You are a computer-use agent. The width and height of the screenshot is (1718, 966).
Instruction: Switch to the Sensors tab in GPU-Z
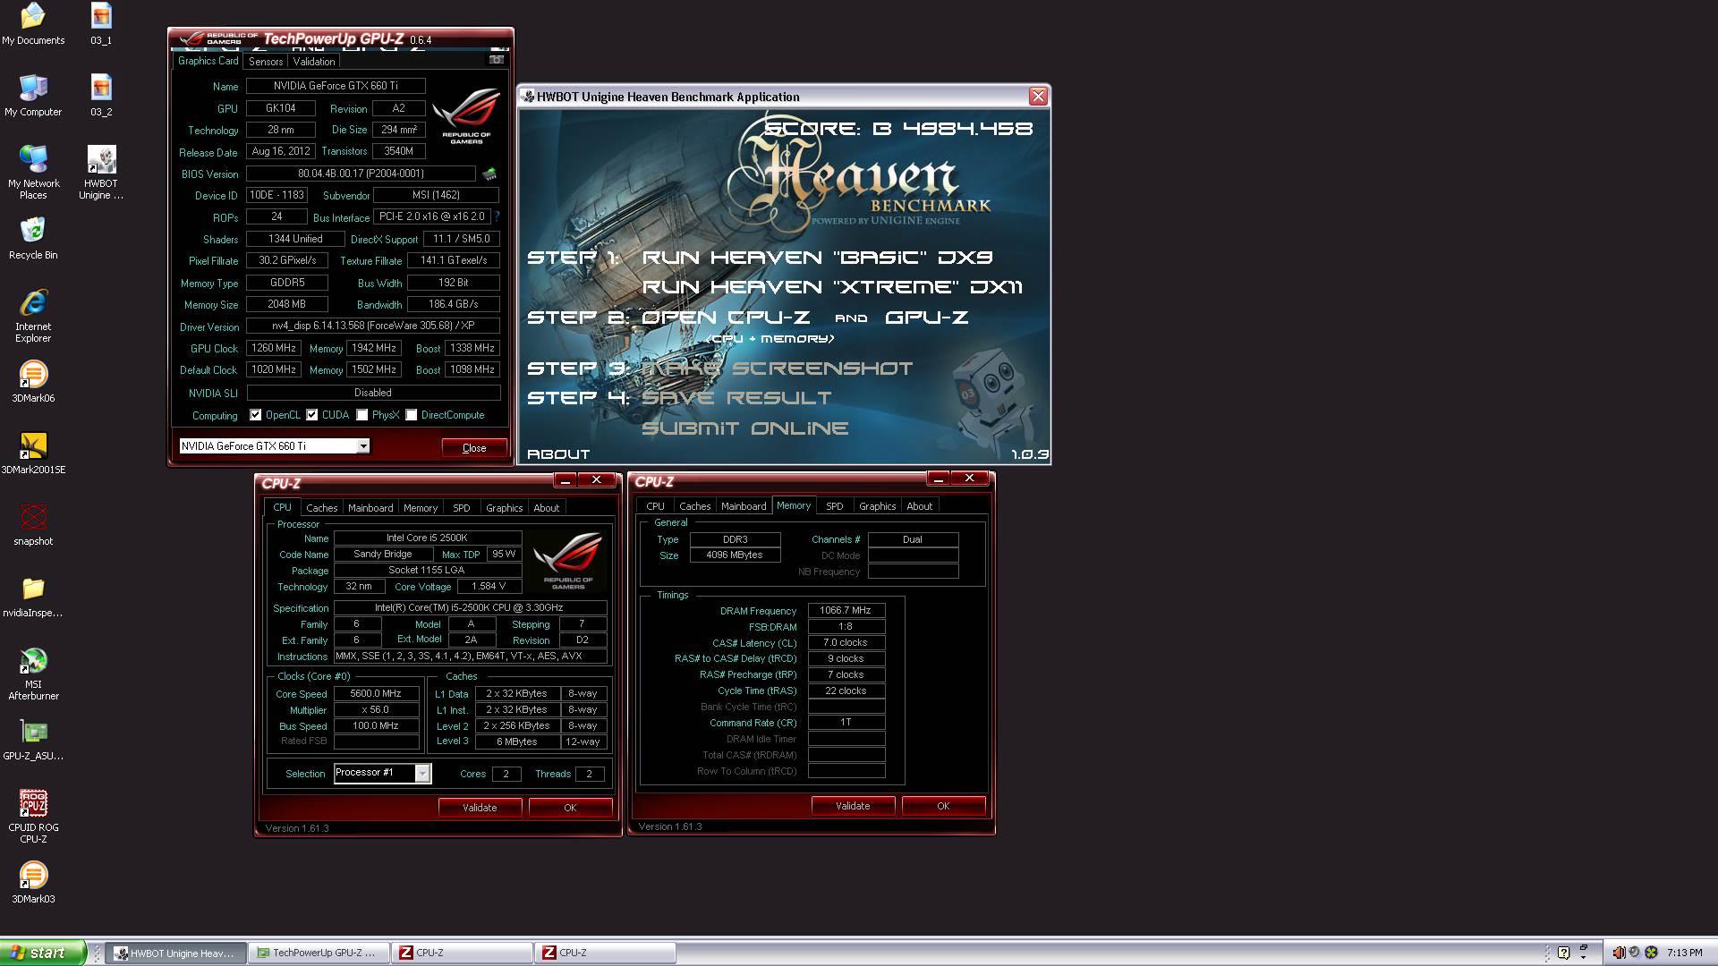[x=266, y=62]
